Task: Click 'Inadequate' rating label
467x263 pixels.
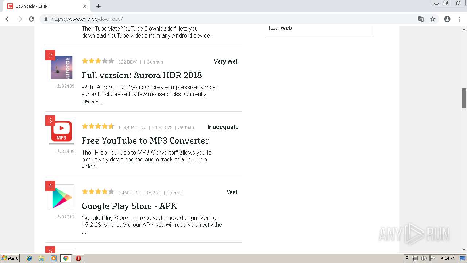Action: [x=223, y=127]
